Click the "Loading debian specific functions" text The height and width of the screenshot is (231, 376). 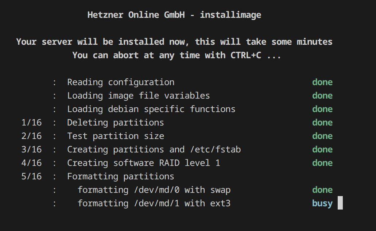[x=151, y=109]
